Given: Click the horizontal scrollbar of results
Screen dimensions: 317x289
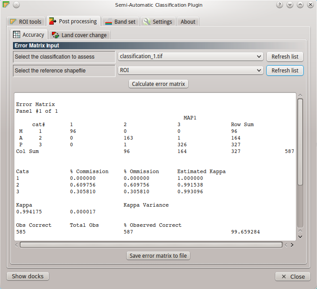Looking at the screenshot, I should 151,245.
